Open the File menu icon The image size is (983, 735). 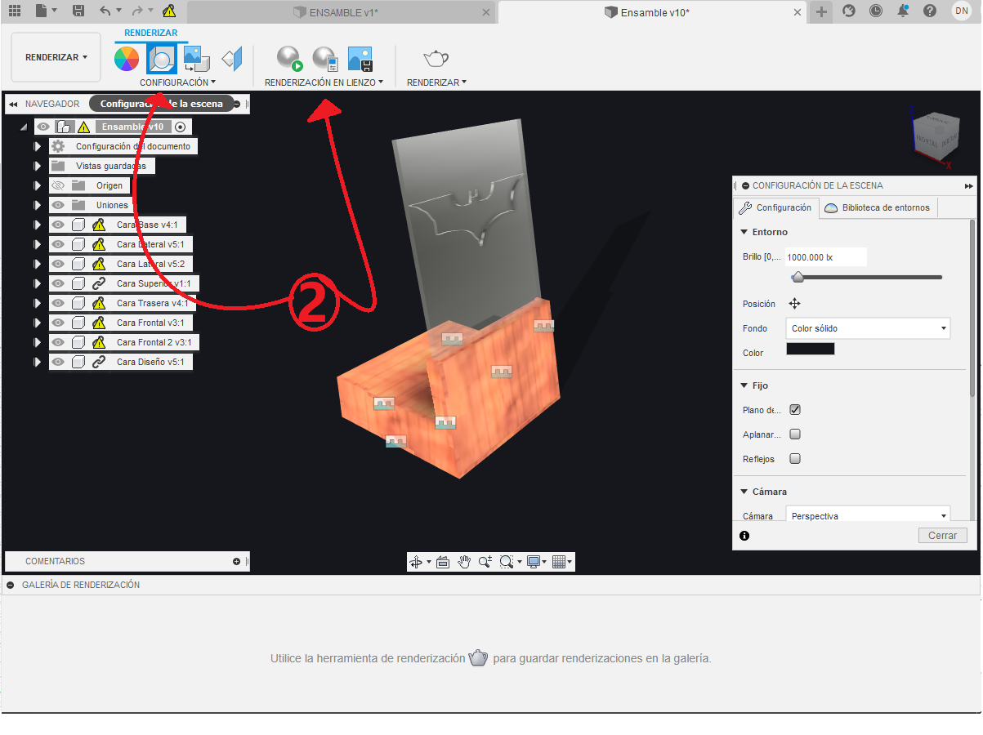[42, 11]
